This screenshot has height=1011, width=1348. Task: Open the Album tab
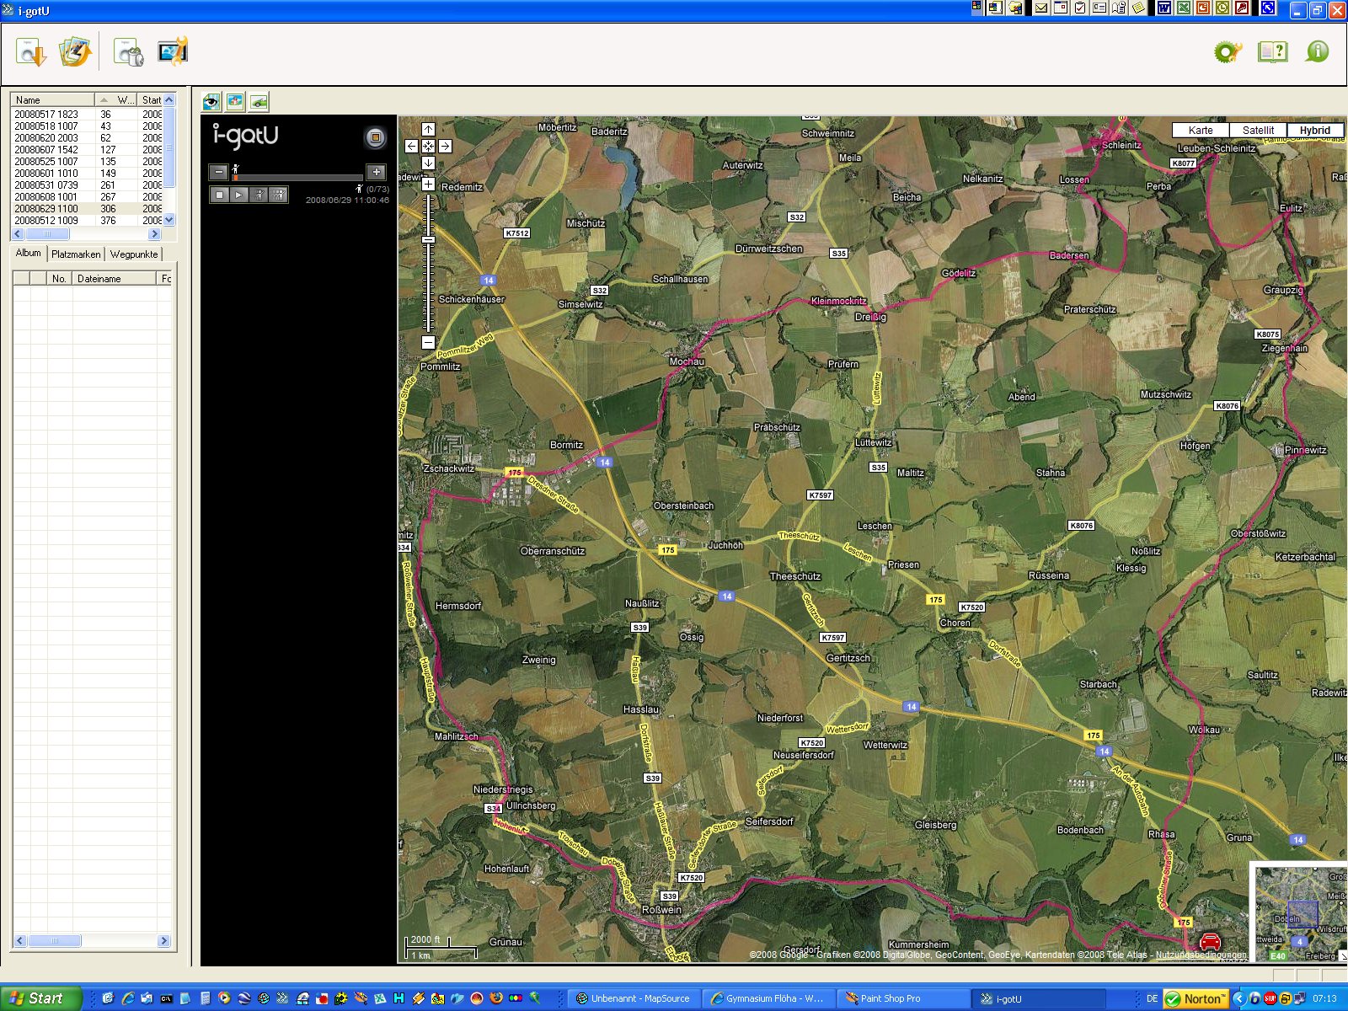(x=28, y=253)
